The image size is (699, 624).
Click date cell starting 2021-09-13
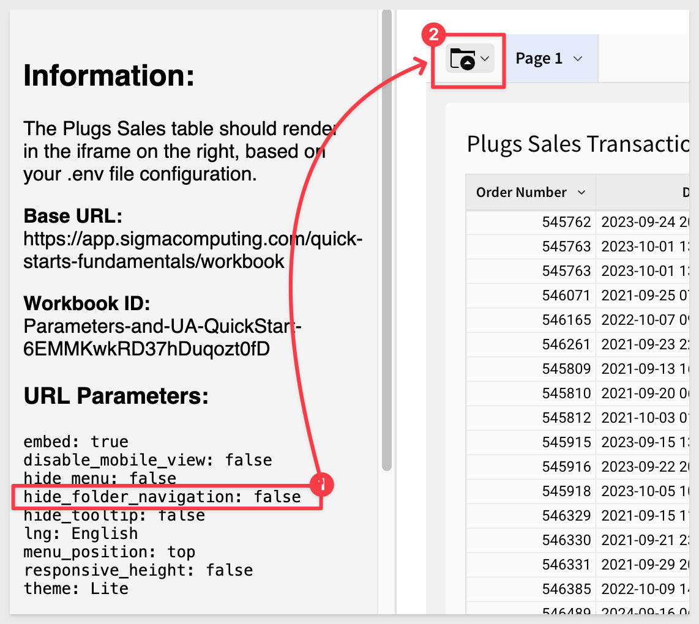pyautogui.click(x=643, y=369)
